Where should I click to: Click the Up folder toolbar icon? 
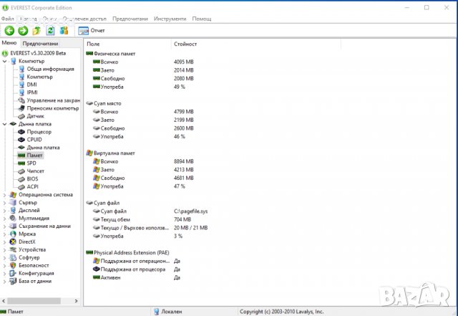[x=36, y=31]
